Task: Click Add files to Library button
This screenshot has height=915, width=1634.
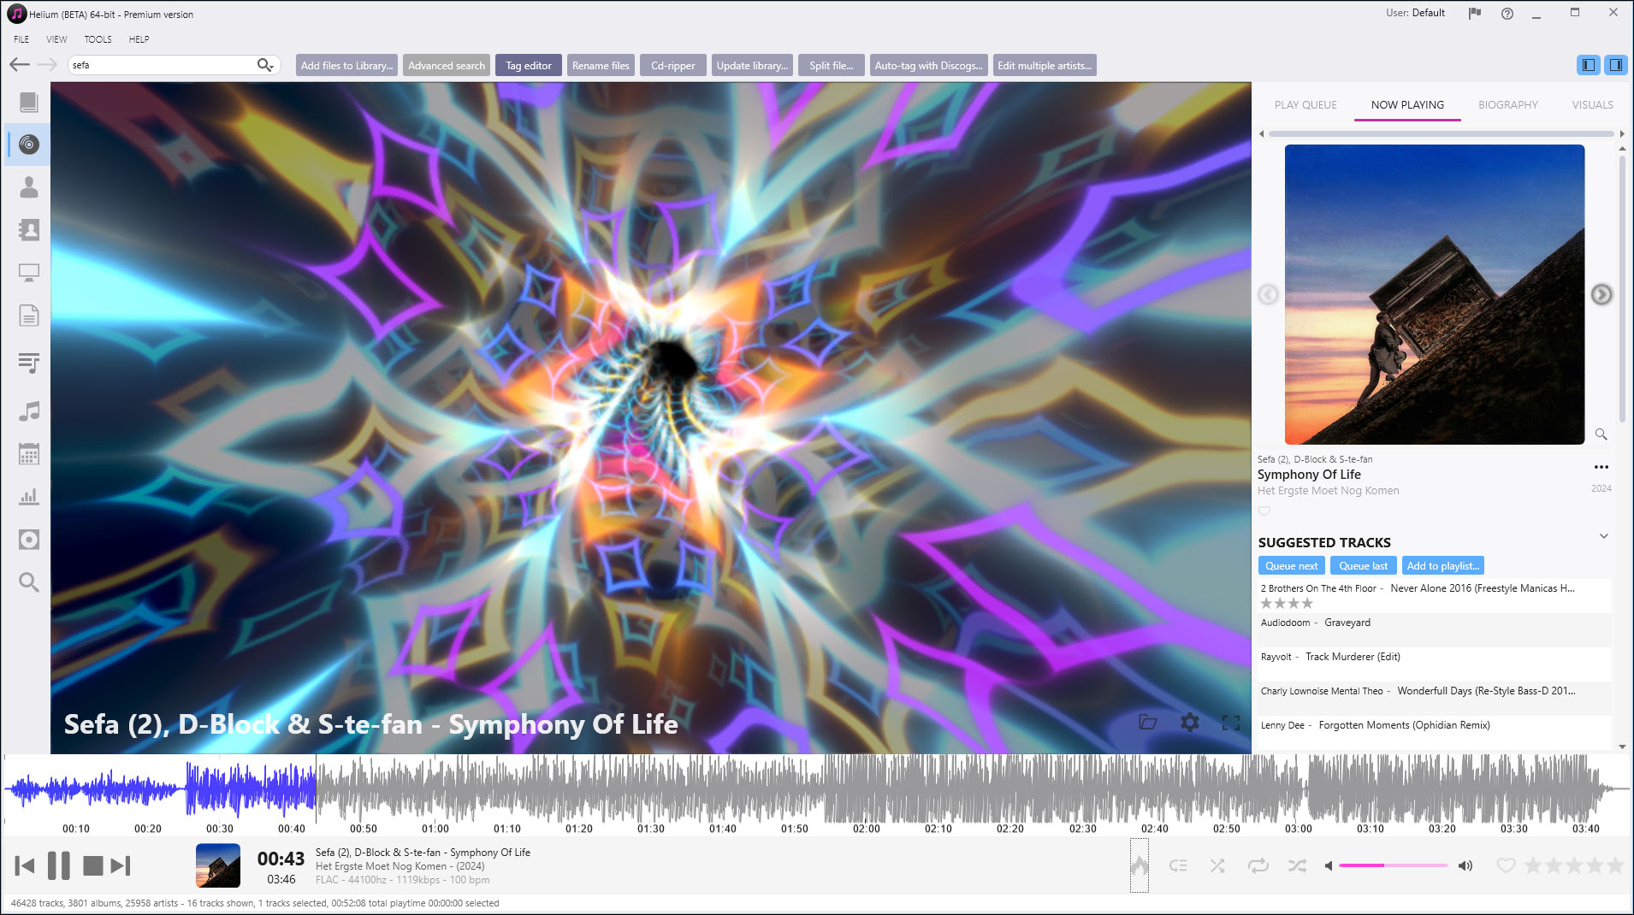Action: point(346,65)
